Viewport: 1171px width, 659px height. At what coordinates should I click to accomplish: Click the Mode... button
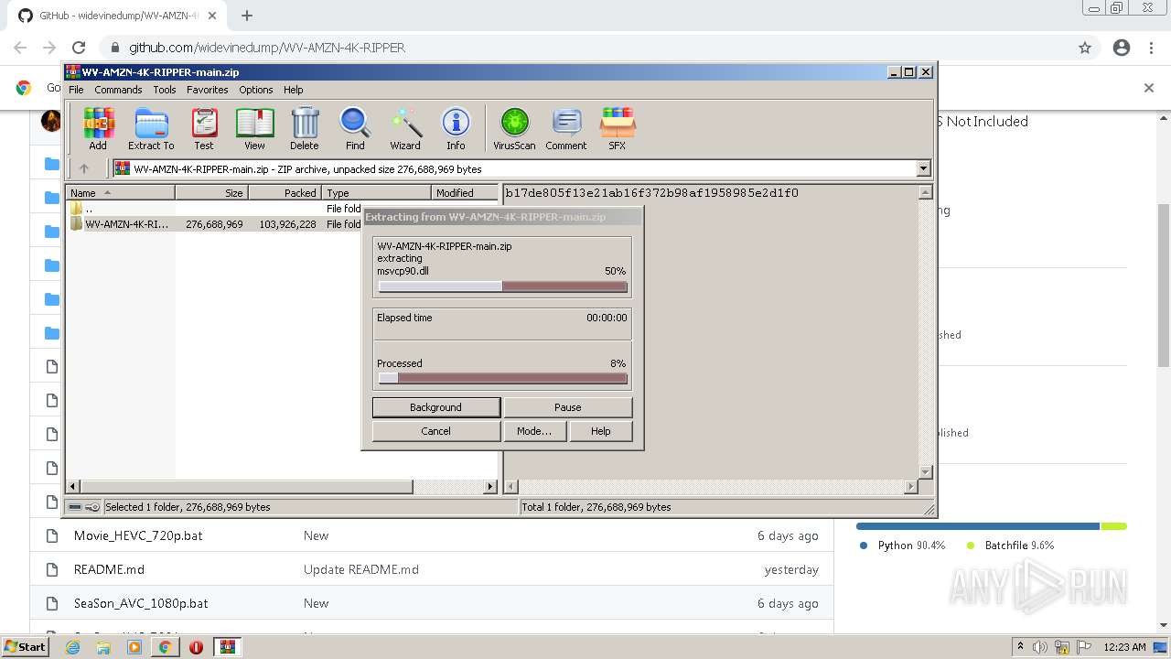(x=534, y=431)
